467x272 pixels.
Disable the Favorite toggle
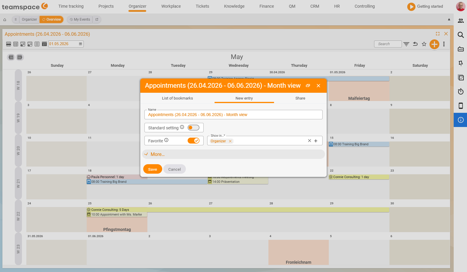194,141
